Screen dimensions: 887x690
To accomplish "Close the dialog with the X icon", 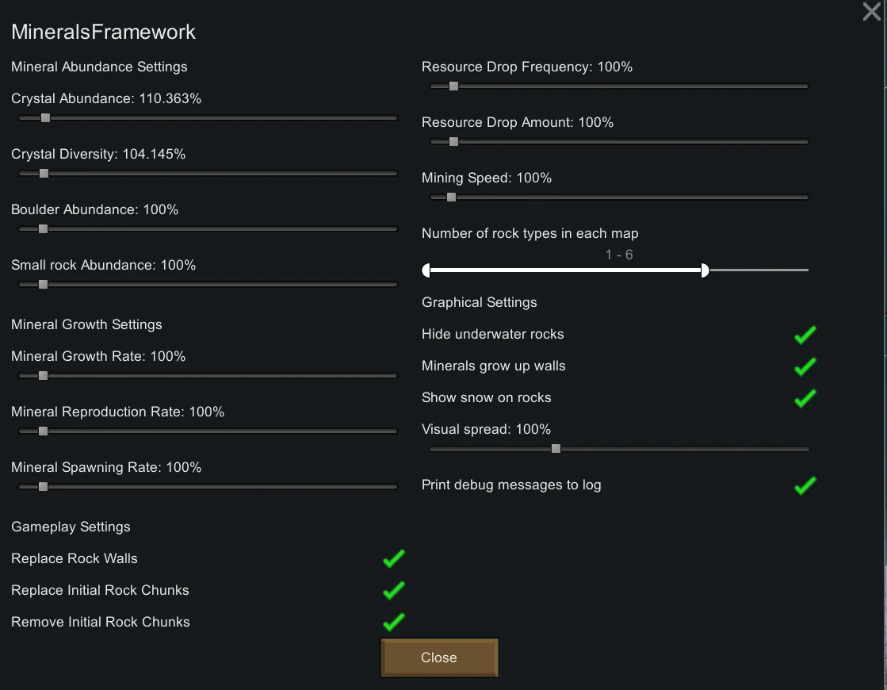I will (x=871, y=12).
